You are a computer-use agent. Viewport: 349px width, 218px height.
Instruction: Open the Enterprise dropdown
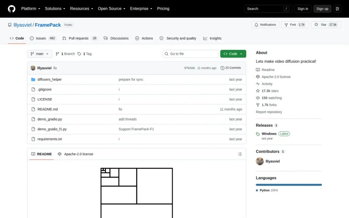141,9
